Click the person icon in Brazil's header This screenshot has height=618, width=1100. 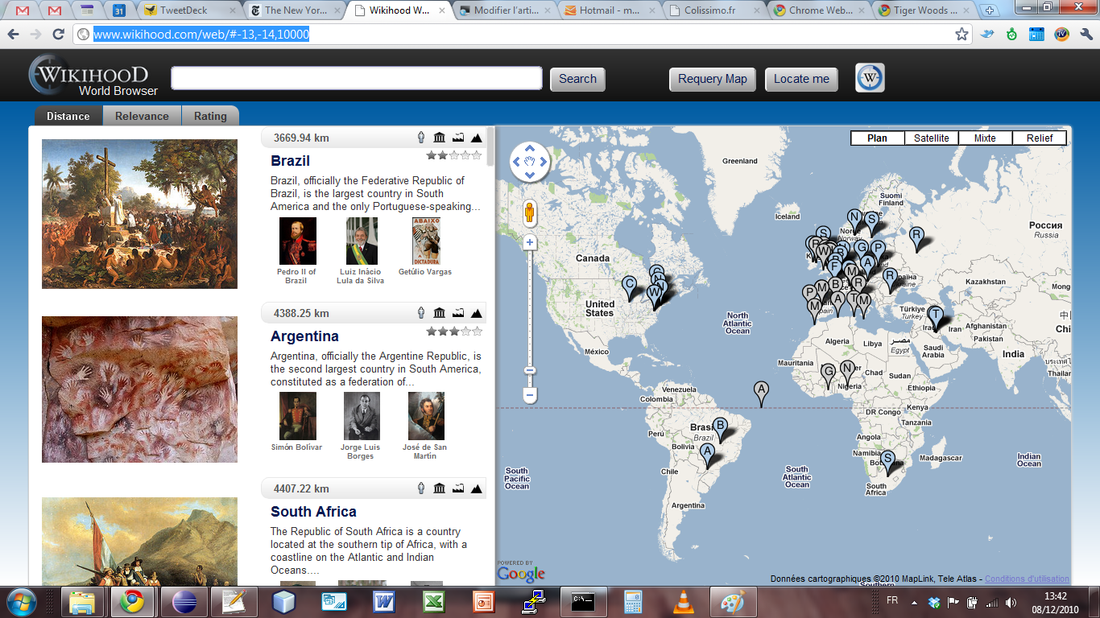click(421, 138)
